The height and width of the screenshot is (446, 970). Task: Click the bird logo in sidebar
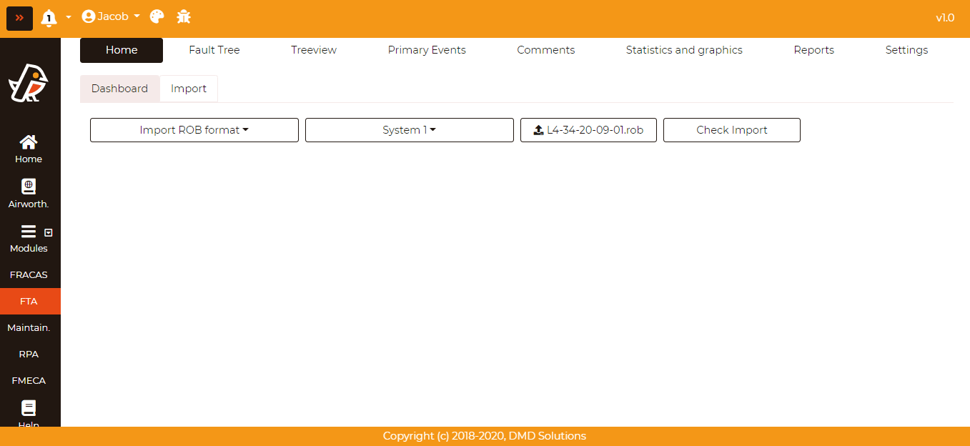tap(29, 83)
